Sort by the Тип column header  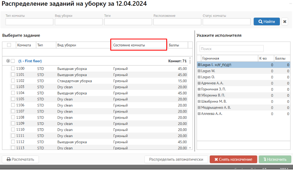46,45
